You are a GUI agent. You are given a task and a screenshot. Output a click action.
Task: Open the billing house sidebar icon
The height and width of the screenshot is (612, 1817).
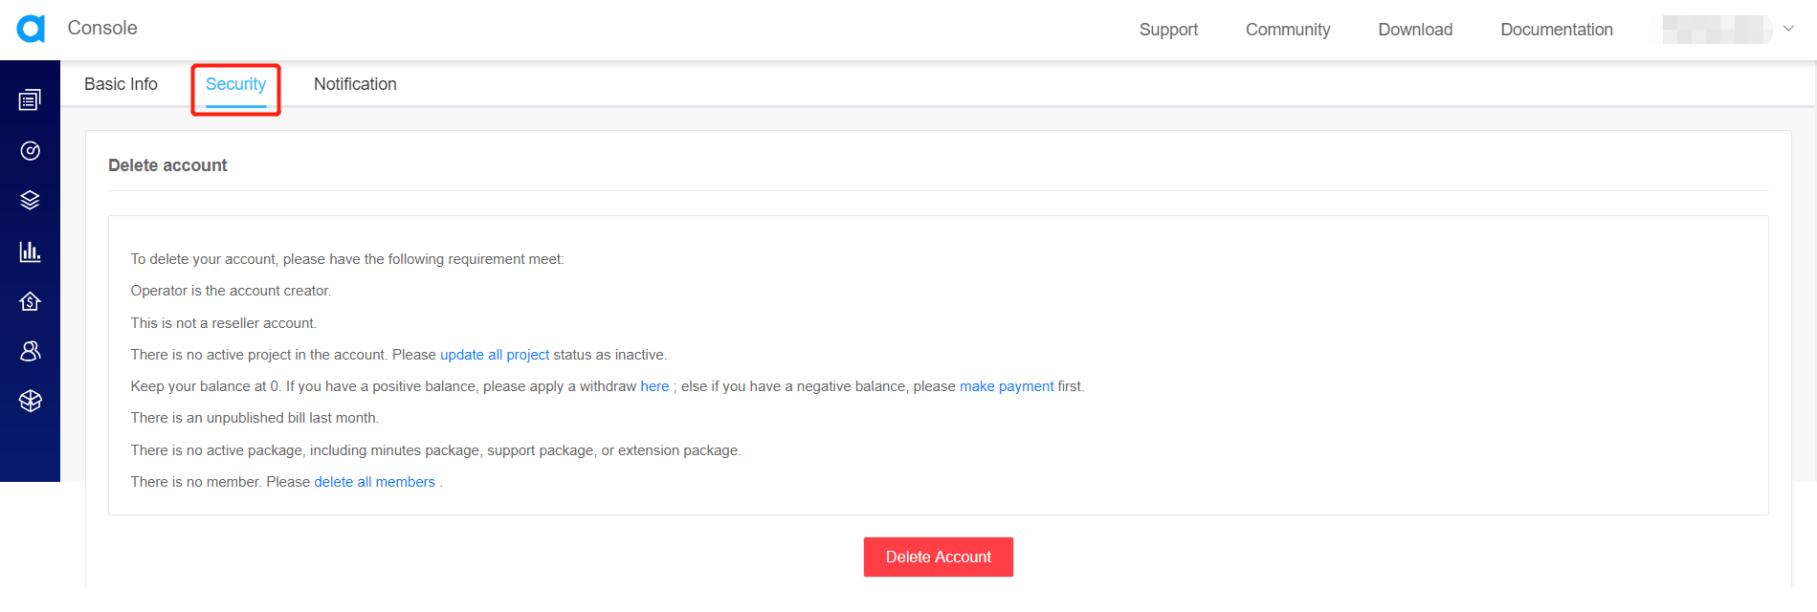(x=30, y=301)
